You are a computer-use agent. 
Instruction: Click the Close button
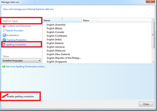(146, 104)
